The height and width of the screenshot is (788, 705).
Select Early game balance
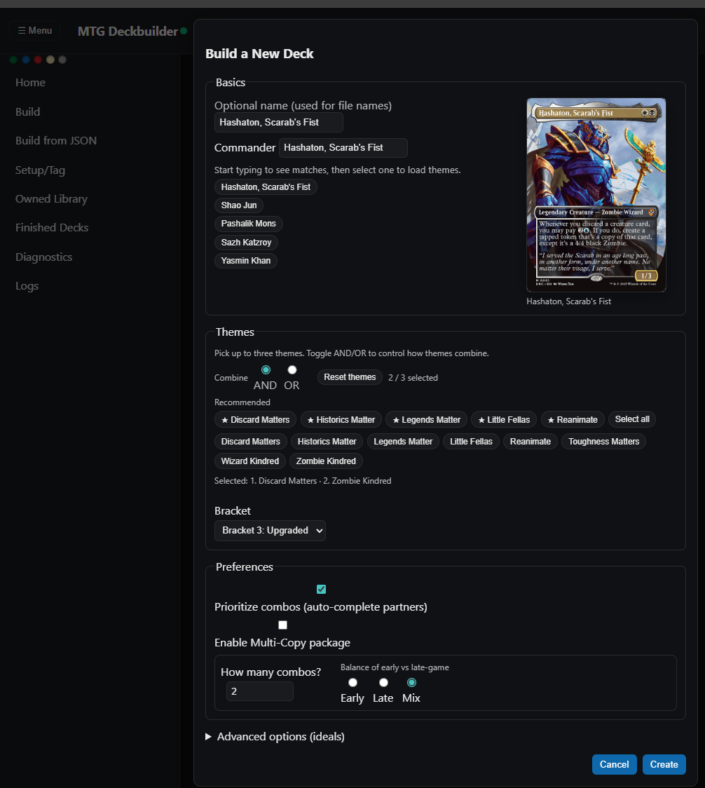pyautogui.click(x=352, y=681)
